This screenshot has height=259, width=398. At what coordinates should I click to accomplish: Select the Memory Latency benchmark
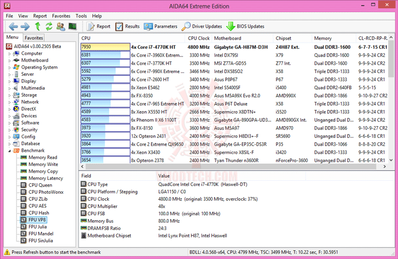pos(46,178)
